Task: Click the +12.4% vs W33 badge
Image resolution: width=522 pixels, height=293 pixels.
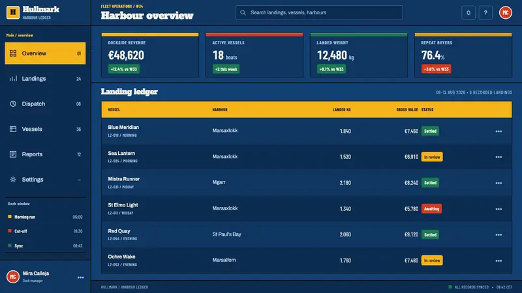Action: coord(124,69)
